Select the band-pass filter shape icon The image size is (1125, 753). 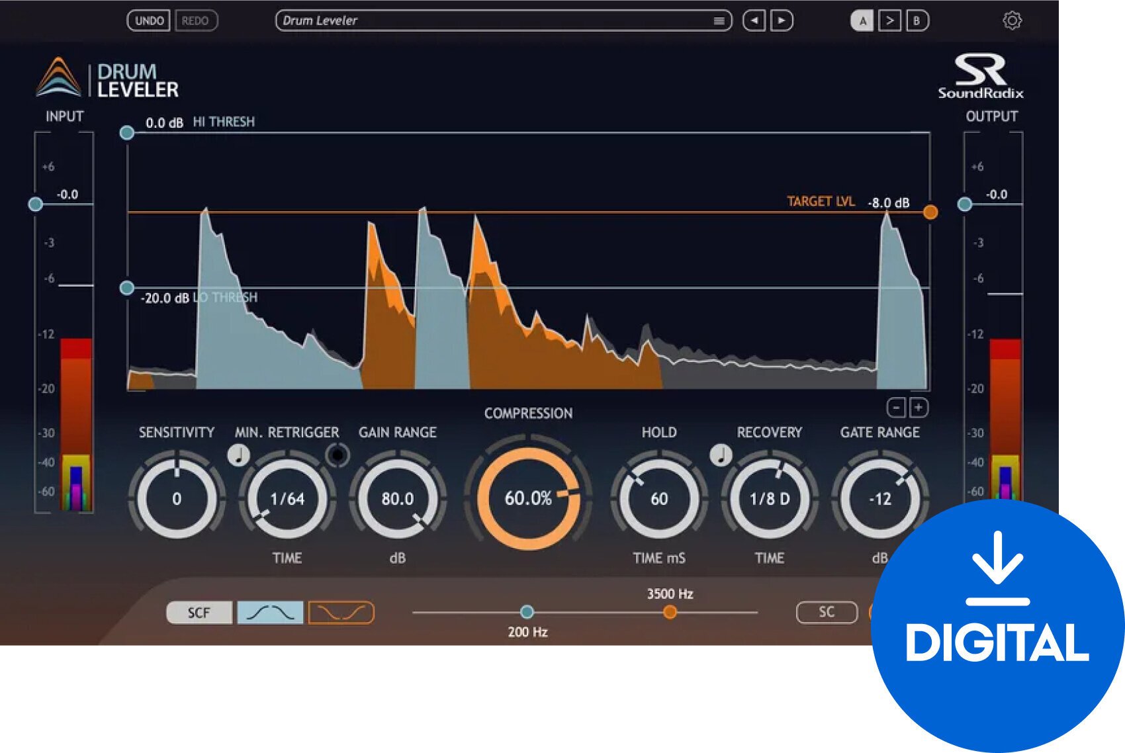click(x=270, y=612)
